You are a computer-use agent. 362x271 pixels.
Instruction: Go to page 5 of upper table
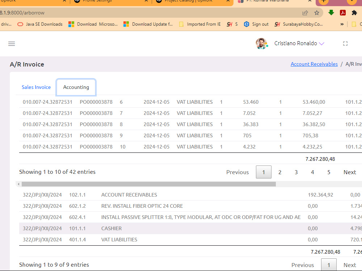[x=329, y=172]
